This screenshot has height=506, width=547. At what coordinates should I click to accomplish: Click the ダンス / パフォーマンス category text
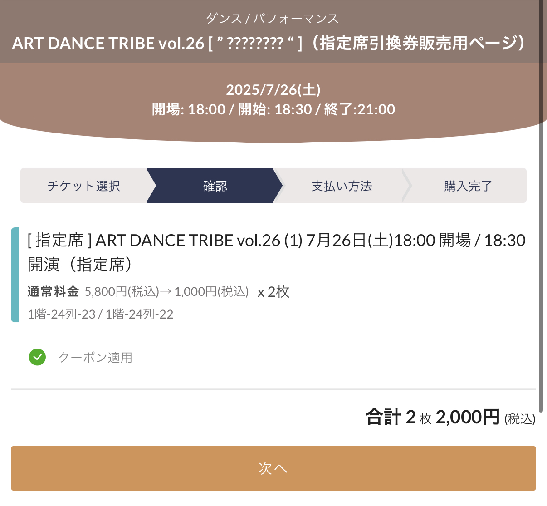pos(273,19)
